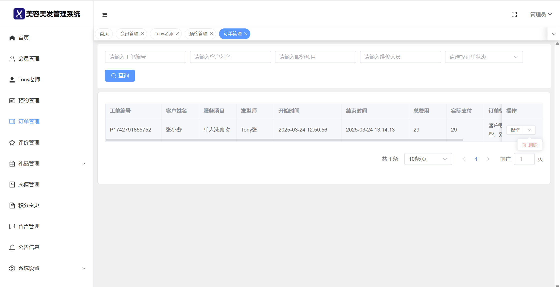Open 公告信息 via its bell icon
Image resolution: width=560 pixels, height=287 pixels.
point(12,247)
